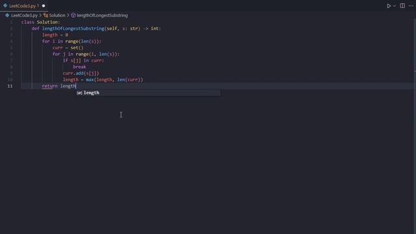Open the run options dropdown arrow

(x=395, y=6)
